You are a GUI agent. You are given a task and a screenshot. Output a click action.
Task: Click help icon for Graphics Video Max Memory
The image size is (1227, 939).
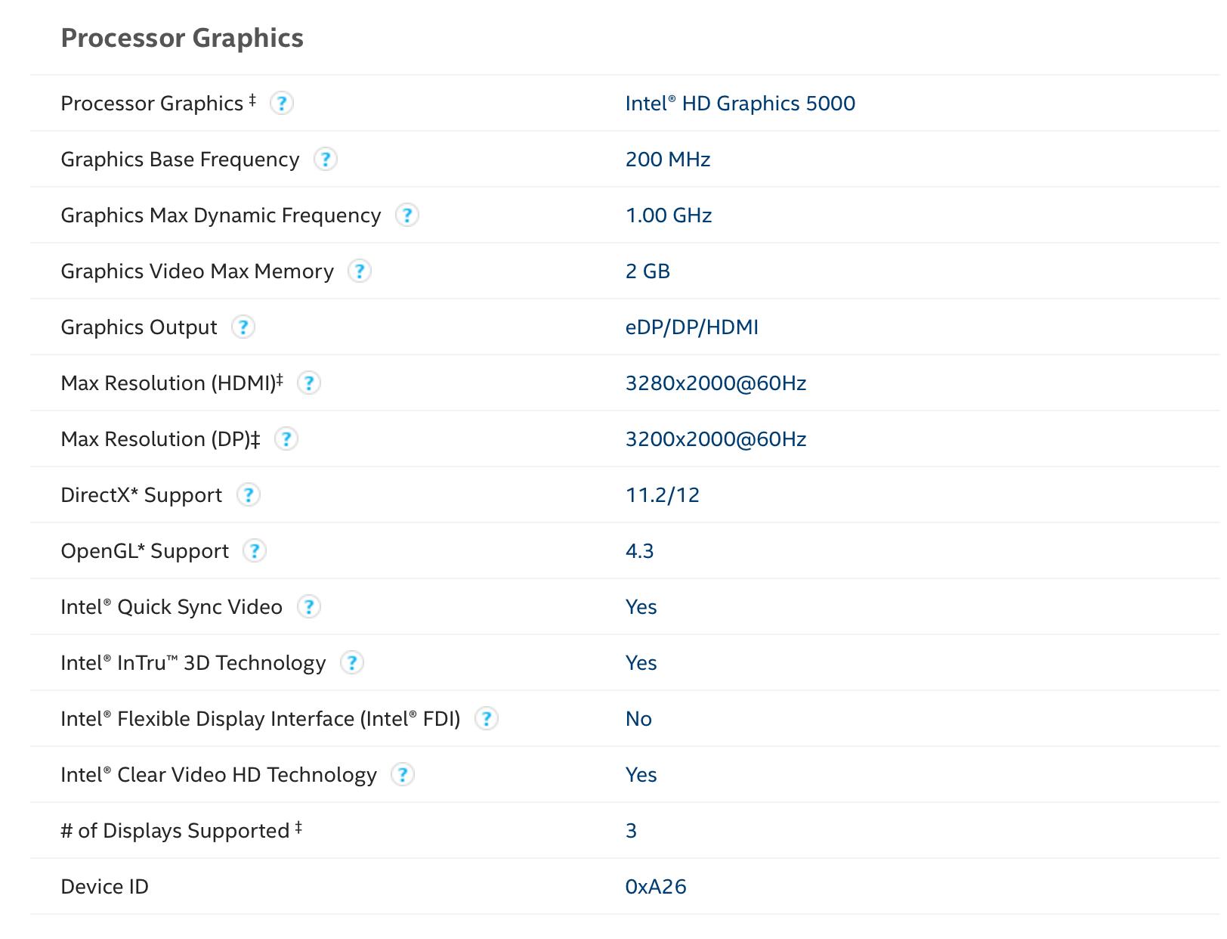[x=360, y=271]
